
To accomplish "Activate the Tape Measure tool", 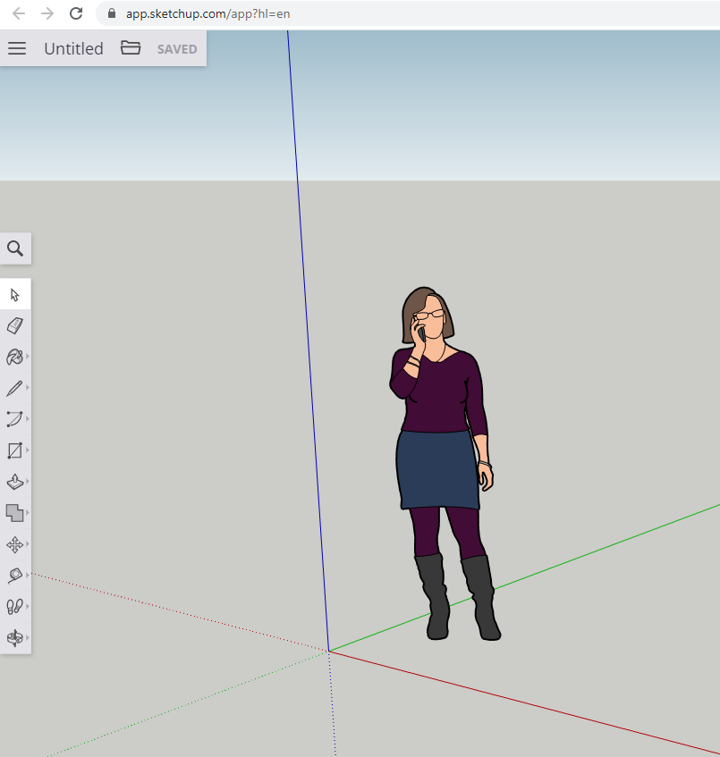I will (x=15, y=576).
